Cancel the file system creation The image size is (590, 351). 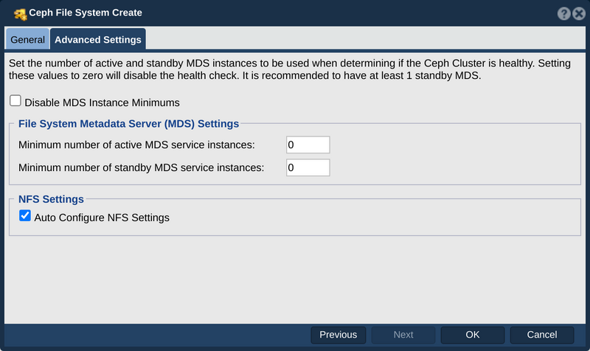[542, 335]
